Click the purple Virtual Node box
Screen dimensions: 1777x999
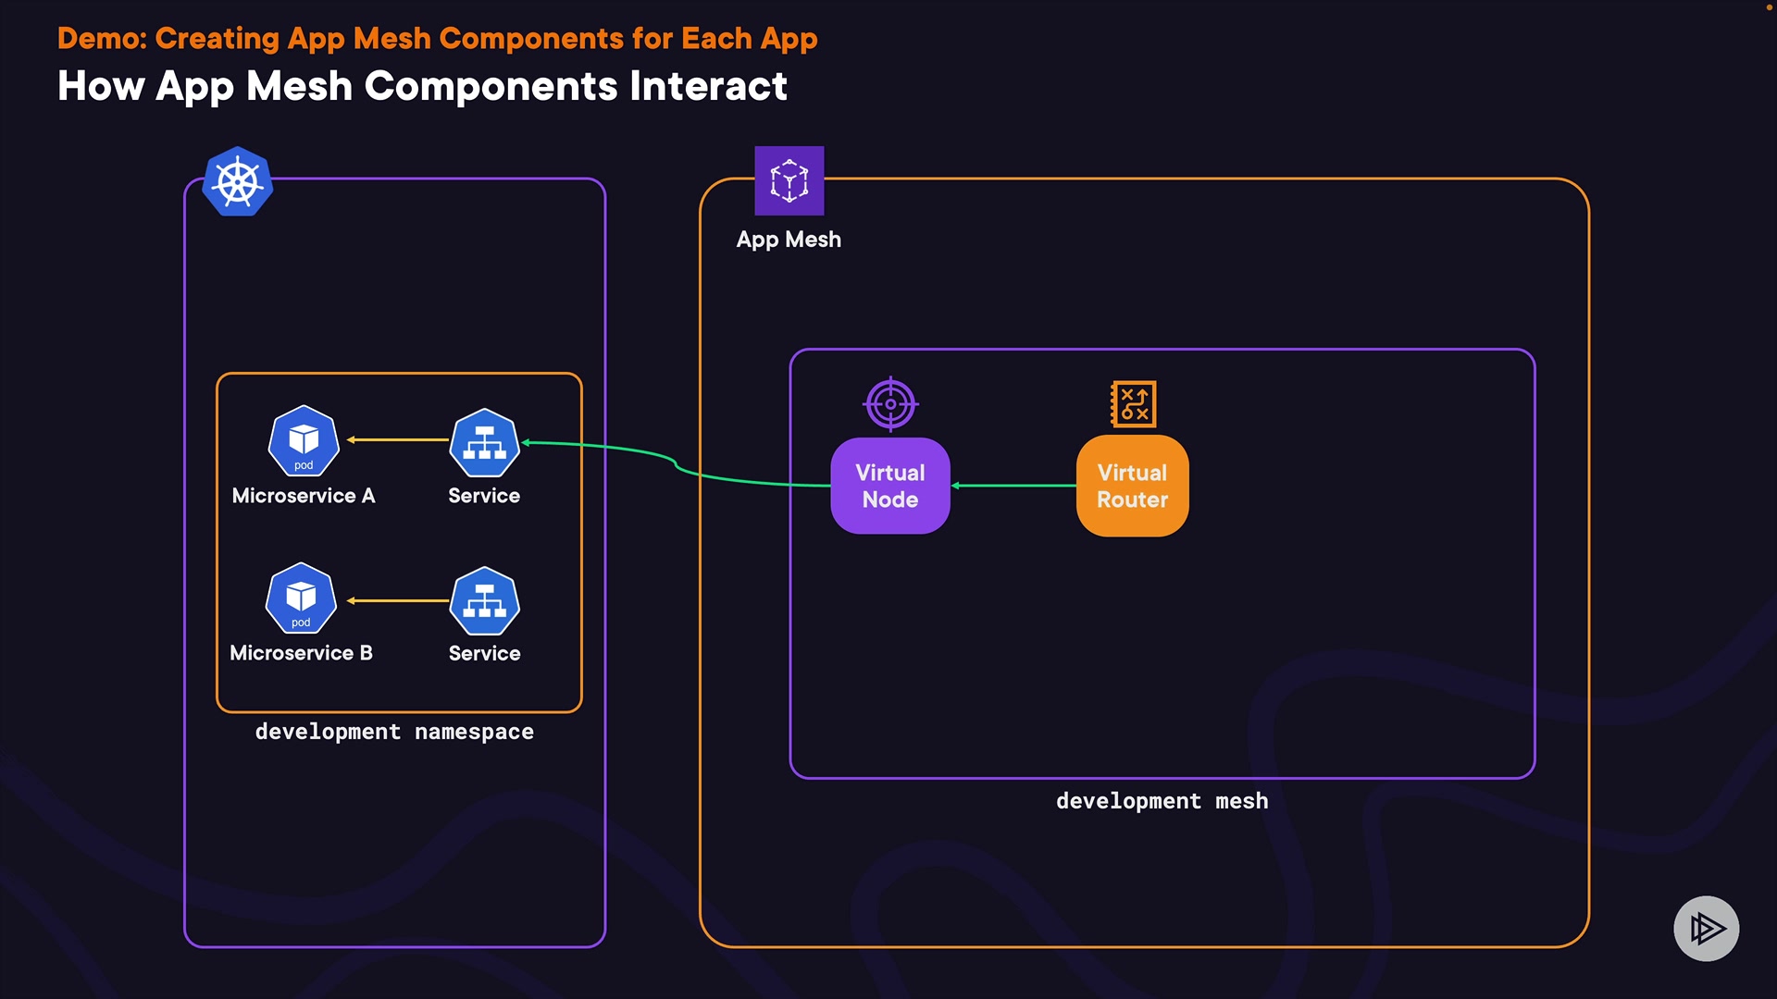coord(890,486)
